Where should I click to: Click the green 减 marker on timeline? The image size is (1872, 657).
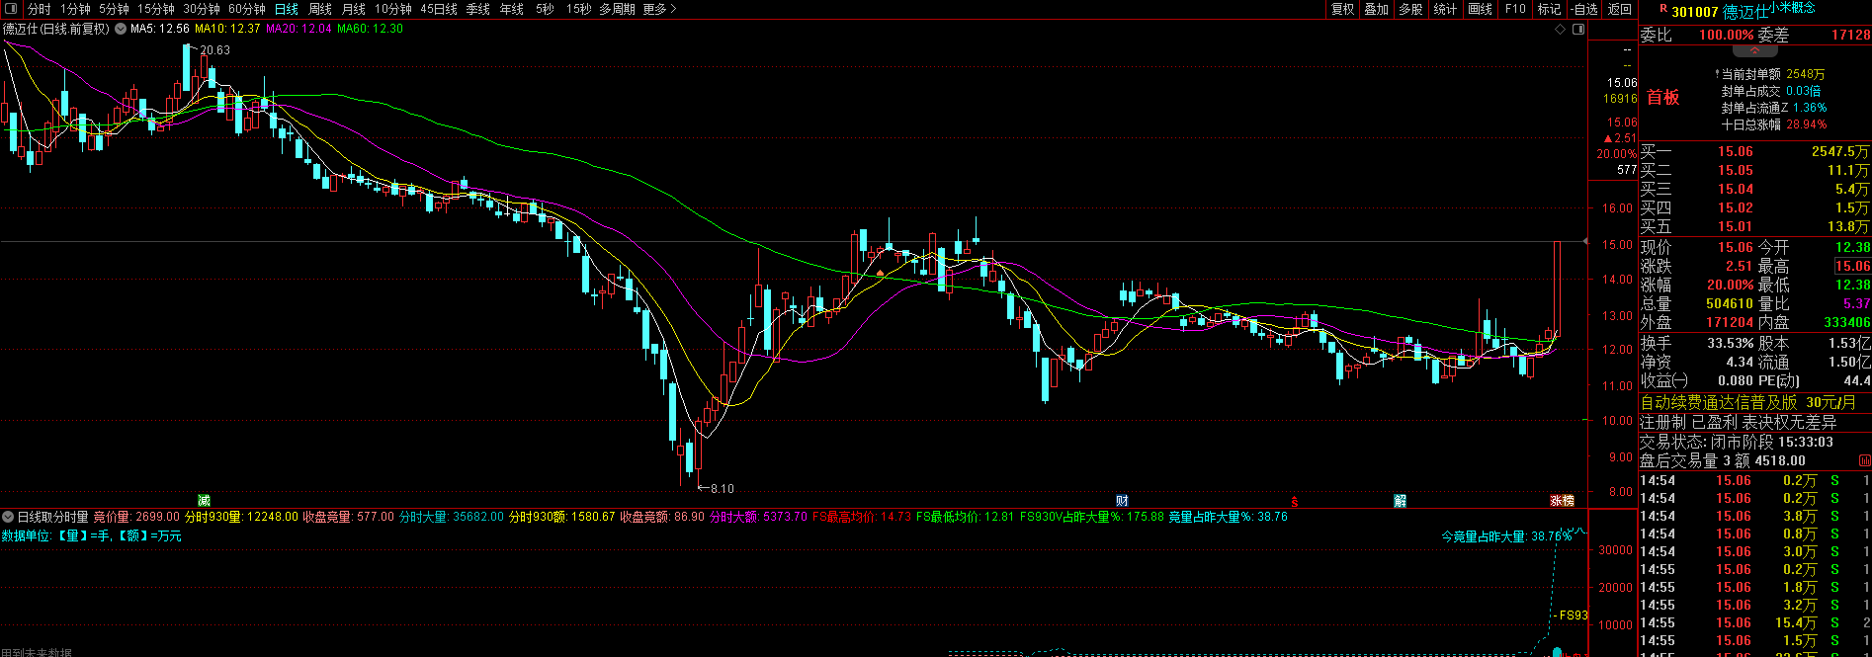[204, 501]
